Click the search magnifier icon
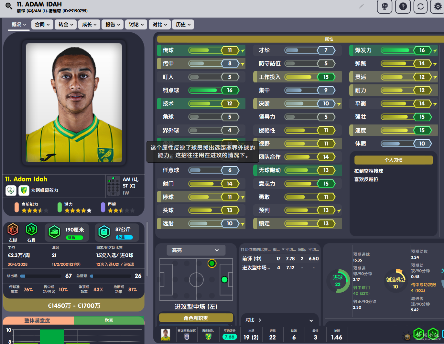This screenshot has height=344, width=444. (x=9, y=6)
